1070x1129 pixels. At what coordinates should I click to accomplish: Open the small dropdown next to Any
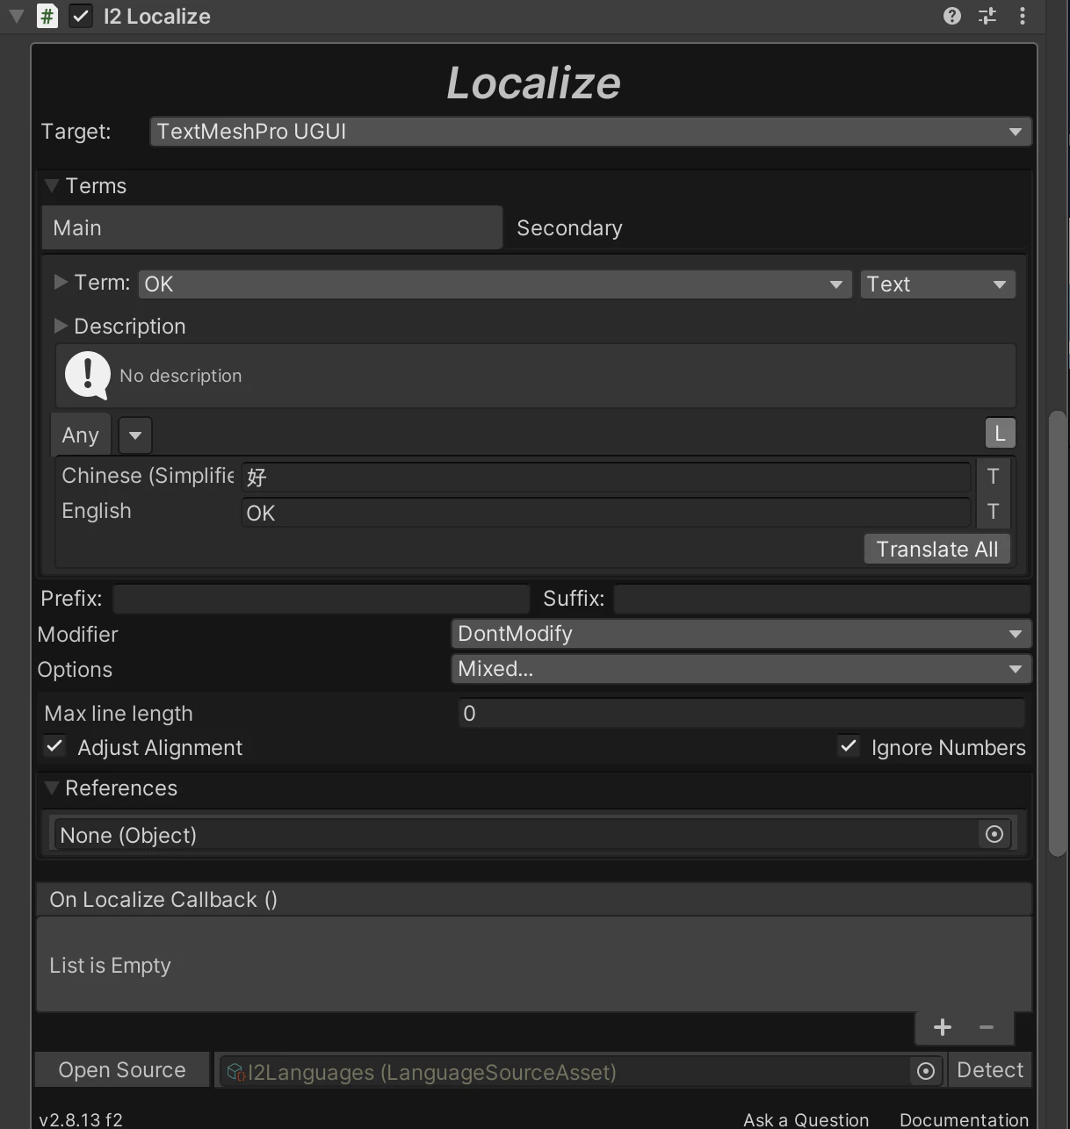pyautogui.click(x=135, y=435)
